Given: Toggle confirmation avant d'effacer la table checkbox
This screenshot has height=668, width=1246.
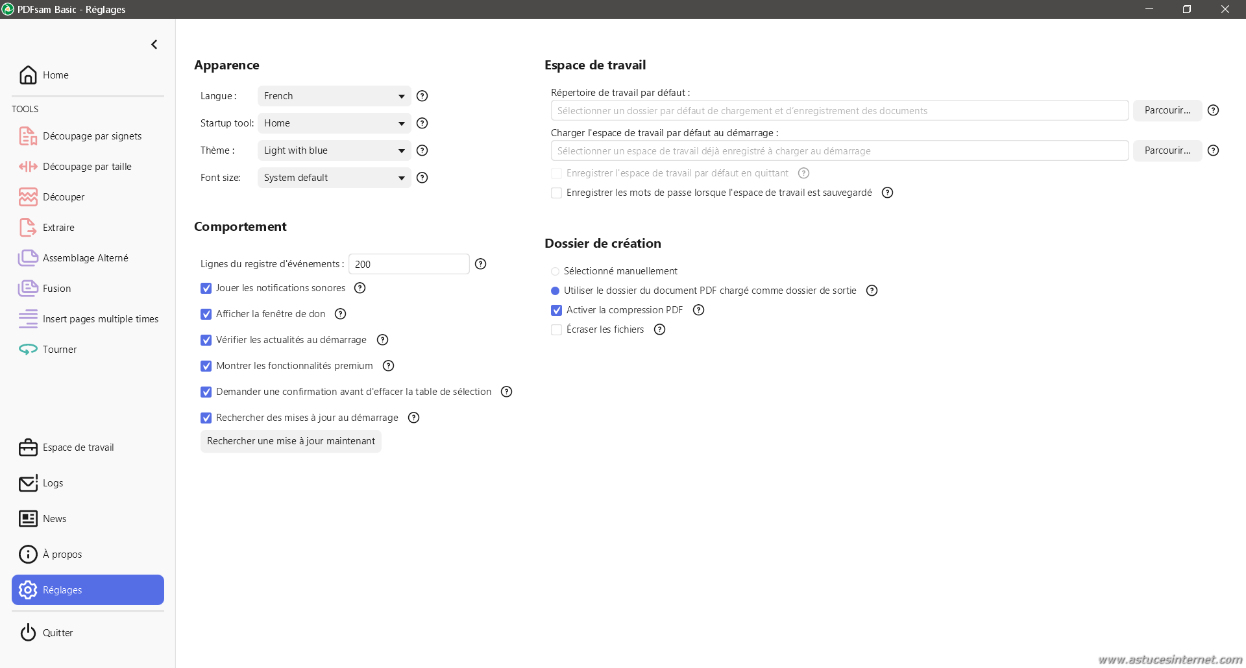Looking at the screenshot, I should click(x=206, y=392).
